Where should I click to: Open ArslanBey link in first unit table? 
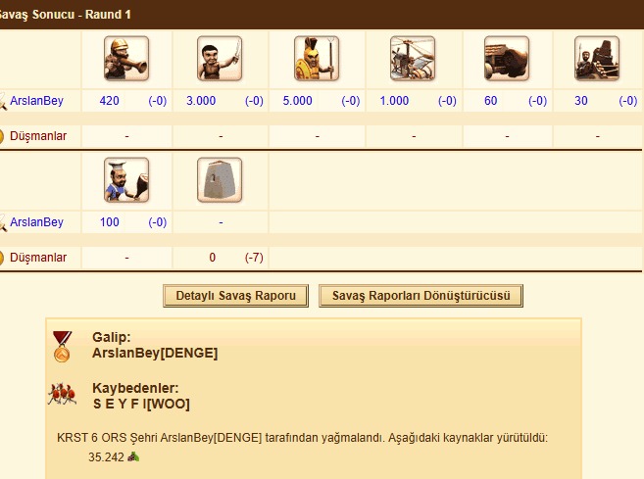[x=36, y=101]
